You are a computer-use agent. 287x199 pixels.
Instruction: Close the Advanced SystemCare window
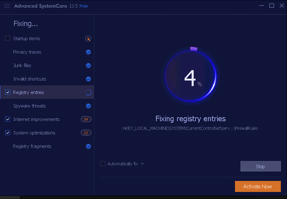[282, 6]
